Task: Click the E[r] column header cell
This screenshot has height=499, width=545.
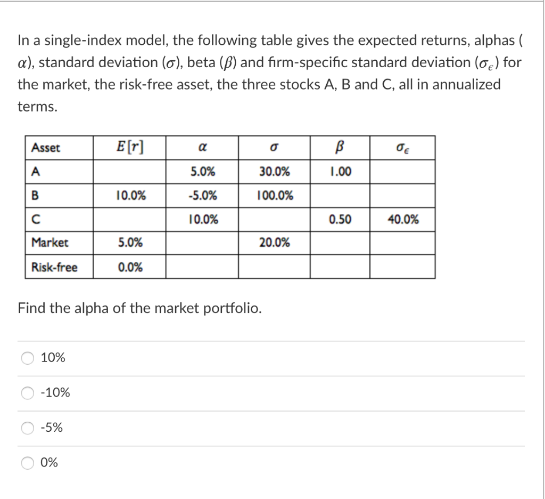Action: click(x=129, y=147)
